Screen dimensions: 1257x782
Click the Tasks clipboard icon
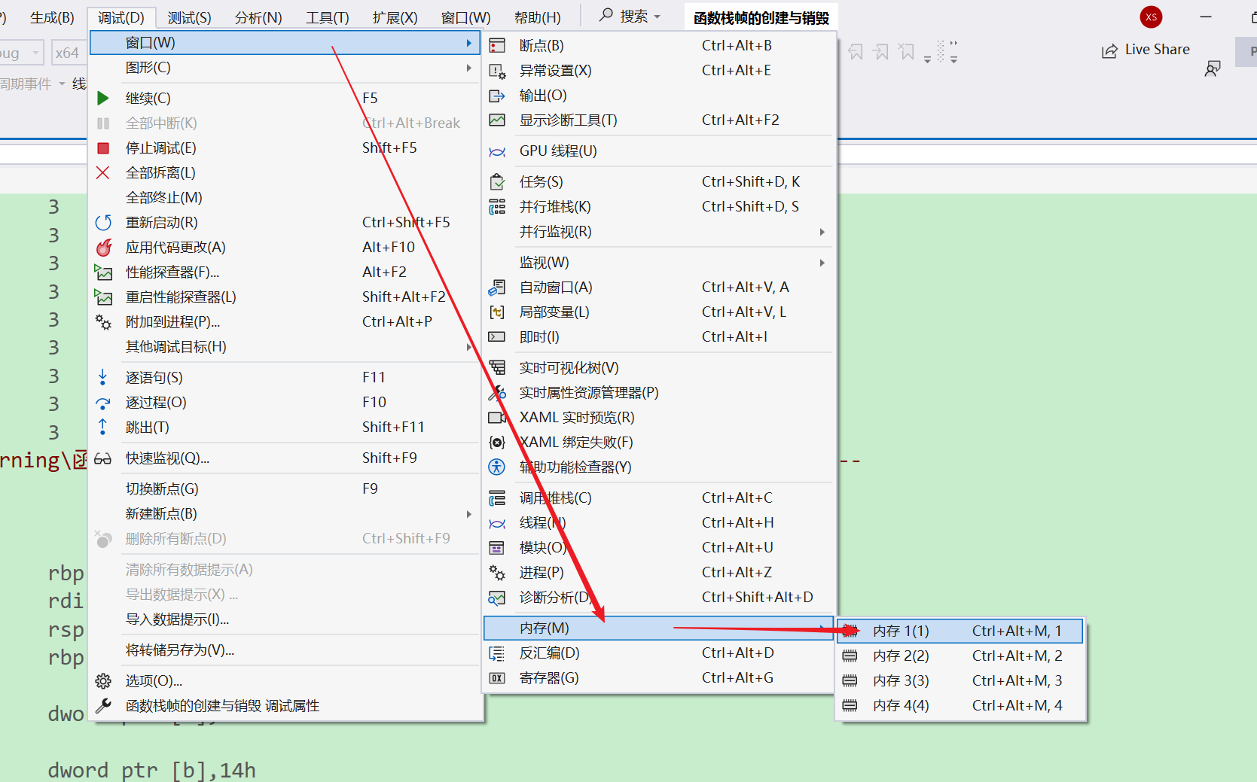pos(497,182)
